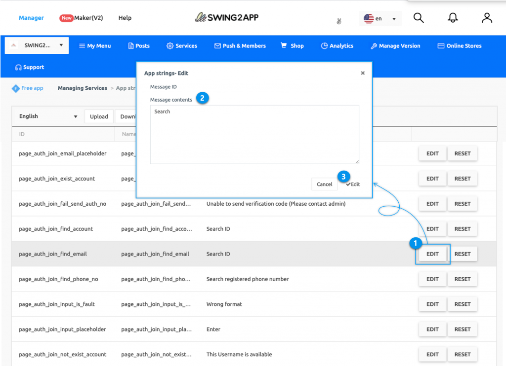
Task: Click the Manage Version wrench icon
Action: tap(374, 45)
